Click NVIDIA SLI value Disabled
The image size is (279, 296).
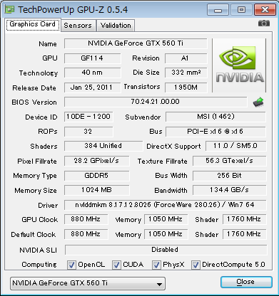click(166, 250)
